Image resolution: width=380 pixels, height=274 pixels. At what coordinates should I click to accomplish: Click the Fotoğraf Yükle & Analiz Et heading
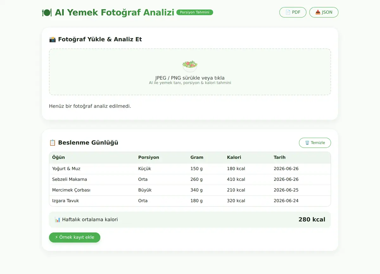100,39
